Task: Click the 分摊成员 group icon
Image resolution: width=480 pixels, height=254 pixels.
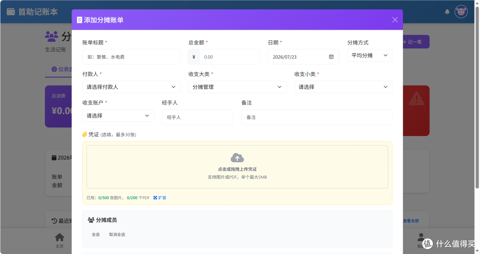Action: (91, 220)
